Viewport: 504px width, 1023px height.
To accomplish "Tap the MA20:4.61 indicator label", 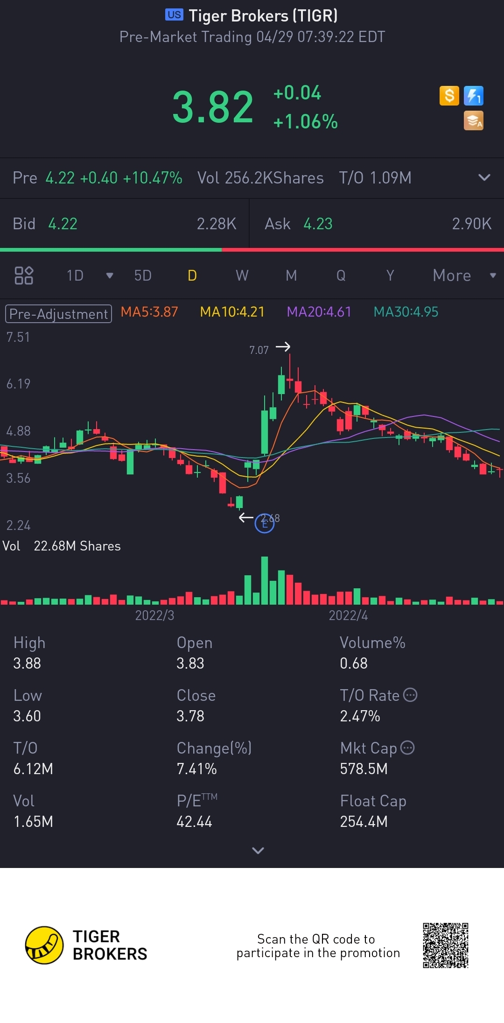I will pyautogui.click(x=319, y=312).
